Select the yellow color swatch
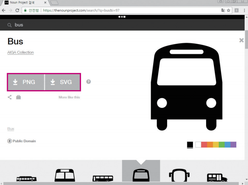 click(x=216, y=145)
